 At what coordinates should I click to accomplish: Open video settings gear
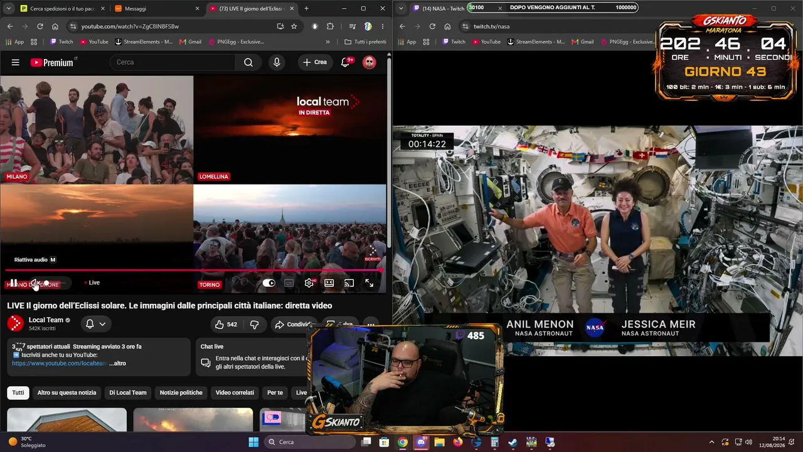click(x=309, y=283)
